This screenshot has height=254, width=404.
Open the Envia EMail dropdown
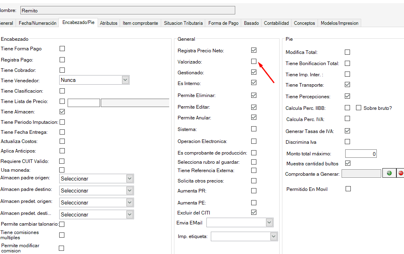click(x=269, y=222)
